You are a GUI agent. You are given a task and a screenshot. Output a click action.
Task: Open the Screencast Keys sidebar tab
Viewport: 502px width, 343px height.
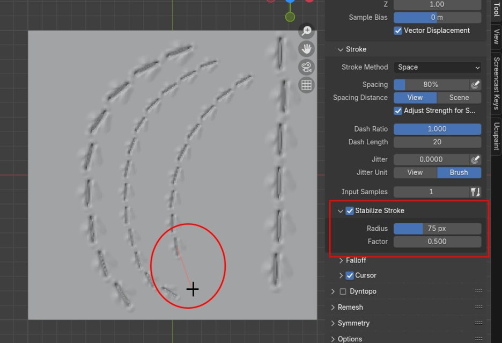click(496, 83)
